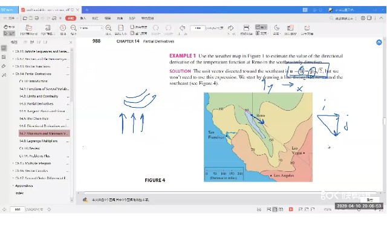Expand the Ch 13 Vector Functions node

pyautogui.click(x=13, y=67)
